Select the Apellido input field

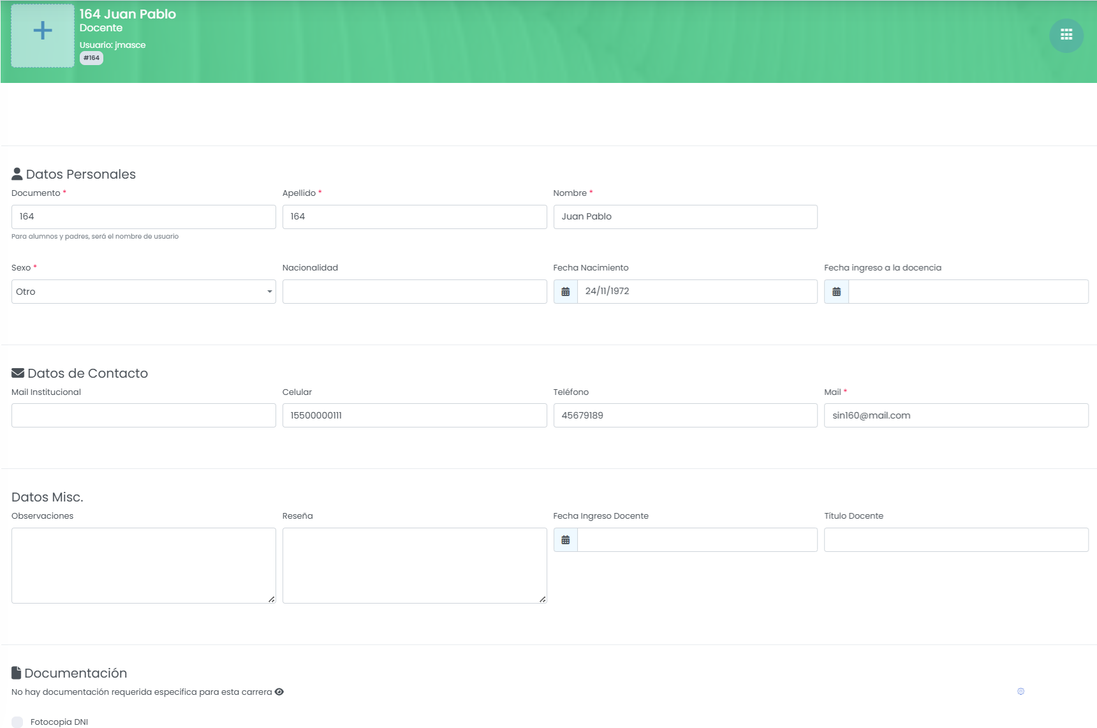coord(415,217)
